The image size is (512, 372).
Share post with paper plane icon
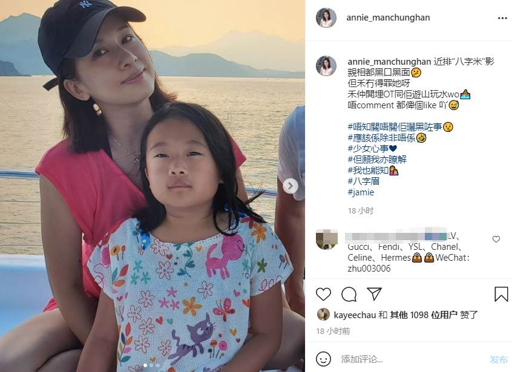pos(374,294)
